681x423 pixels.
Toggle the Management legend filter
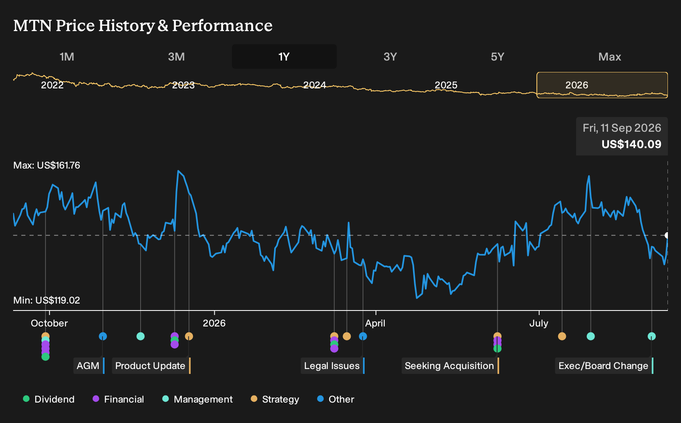(x=197, y=399)
